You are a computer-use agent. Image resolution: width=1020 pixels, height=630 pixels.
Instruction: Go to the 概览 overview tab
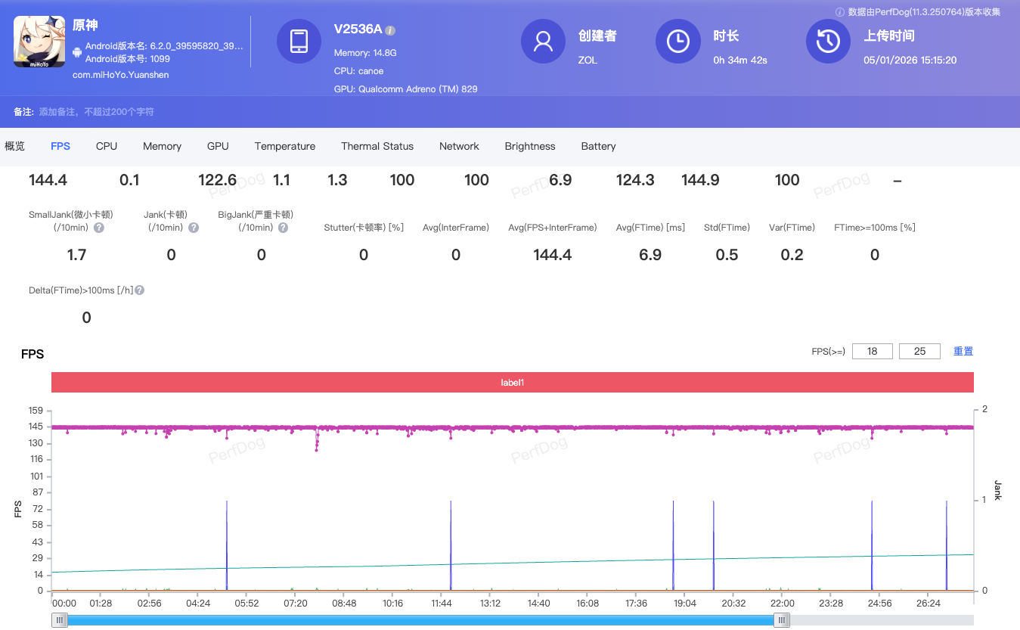[14, 146]
